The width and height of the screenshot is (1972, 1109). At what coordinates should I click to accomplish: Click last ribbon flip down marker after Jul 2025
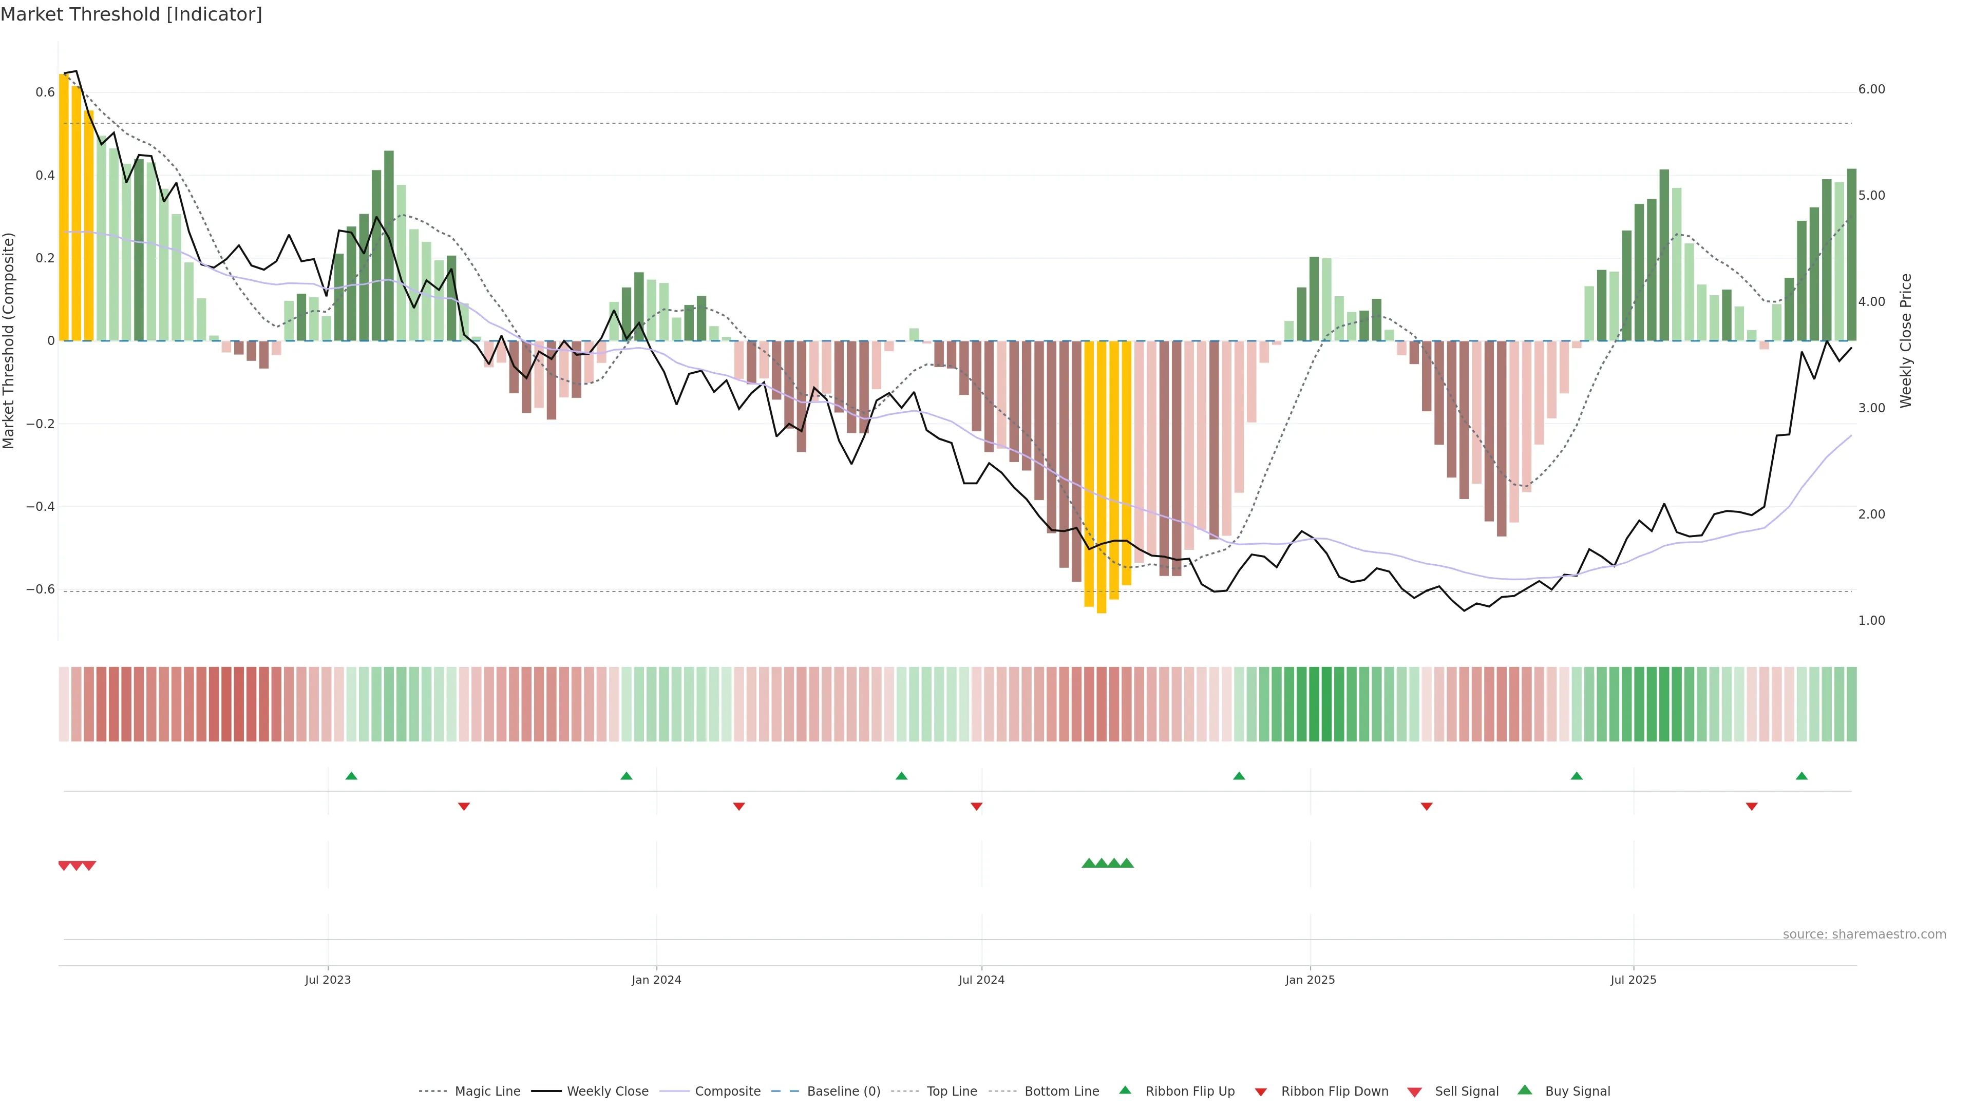(1752, 806)
